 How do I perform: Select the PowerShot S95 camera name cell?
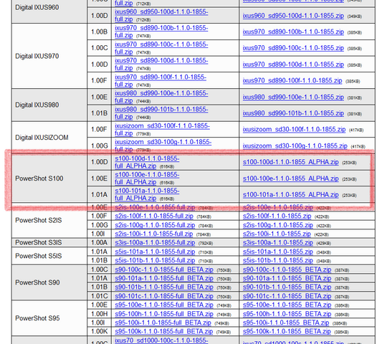click(49, 318)
